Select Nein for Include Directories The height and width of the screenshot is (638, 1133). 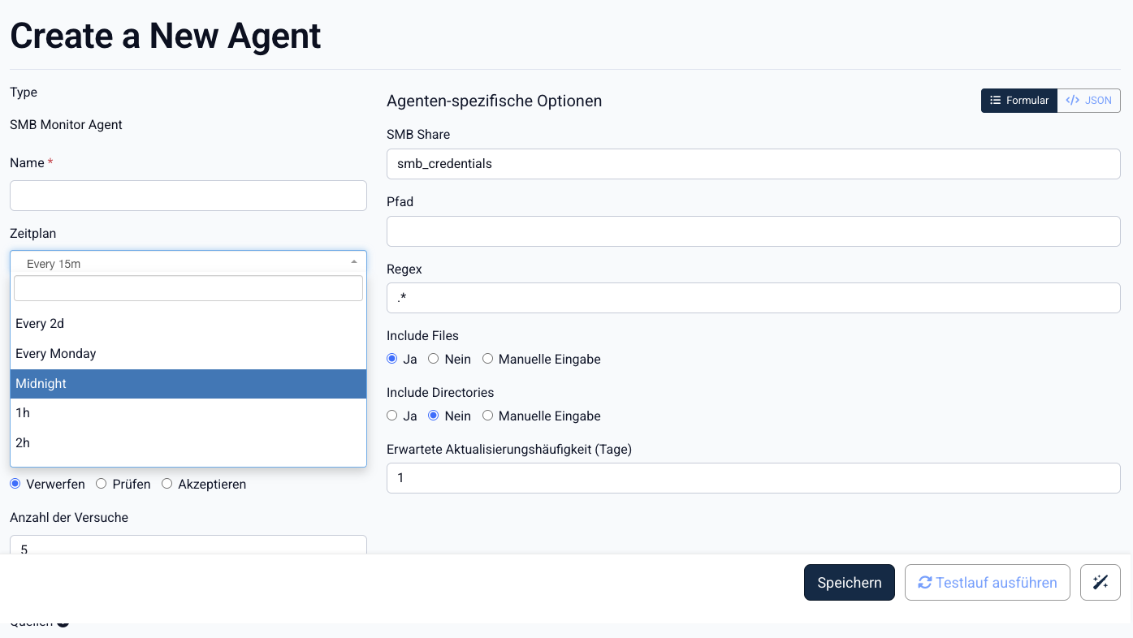(x=433, y=415)
